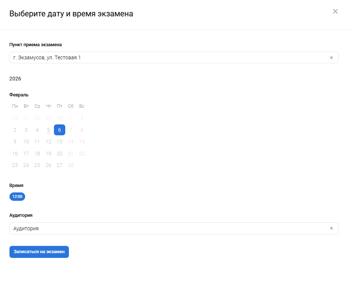Viewport: 351px width, 287px height.
Task: Click the Записаться на экзамен button
Action: [39, 252]
